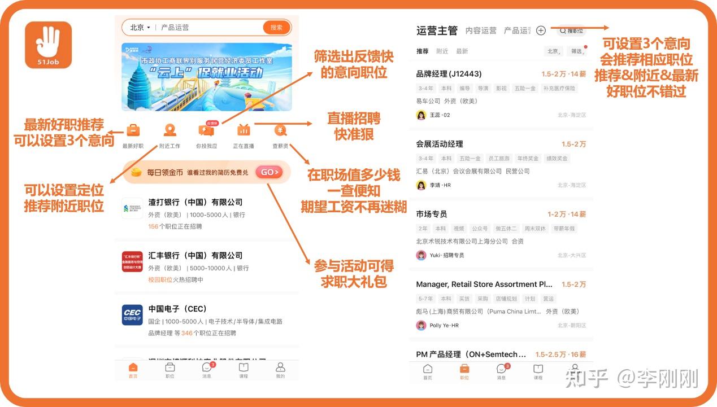Tap 职位 in the job list screen's bottom bar
Viewport: 717px width, 407px height.
[464, 372]
